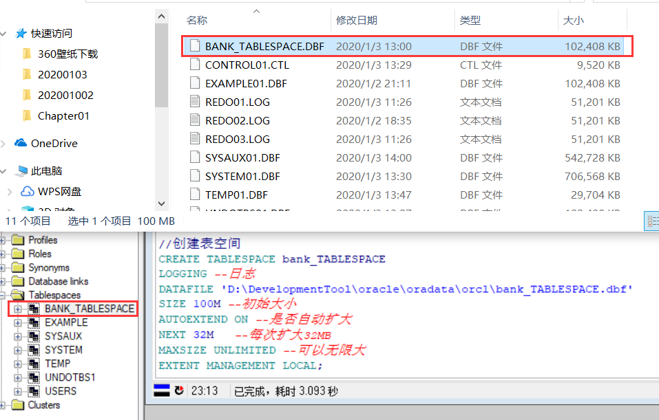Image resolution: width=659 pixels, height=420 pixels.
Task: Expand the TEMP tablespace node
Action: point(18,364)
